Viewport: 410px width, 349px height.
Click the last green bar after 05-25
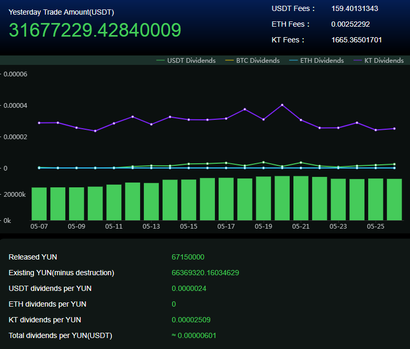click(394, 200)
